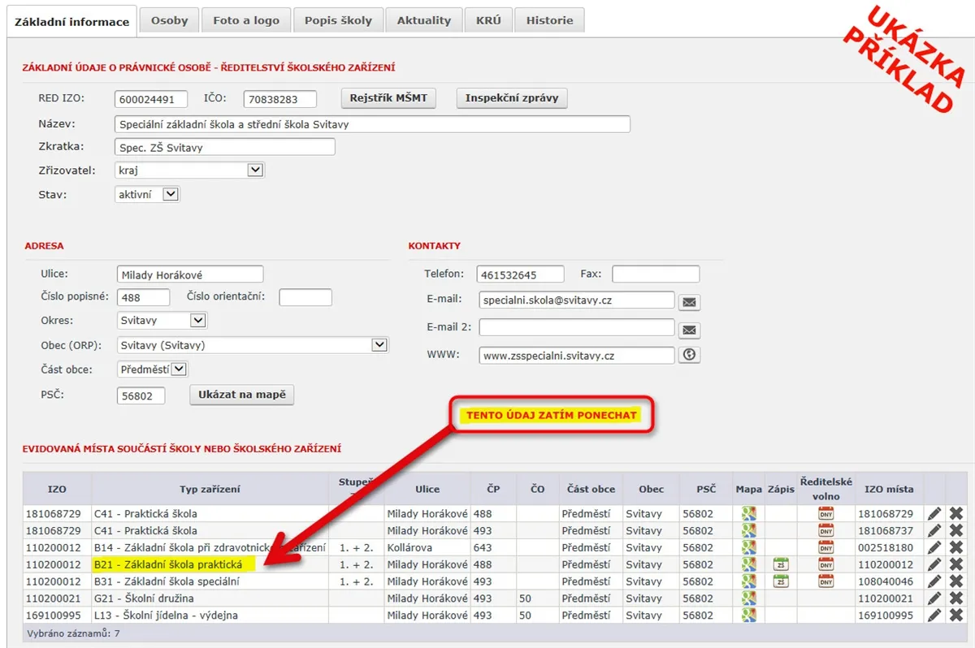Image resolution: width=975 pixels, height=648 pixels.
Task: Click the IZO místa column header
Action: [889, 489]
